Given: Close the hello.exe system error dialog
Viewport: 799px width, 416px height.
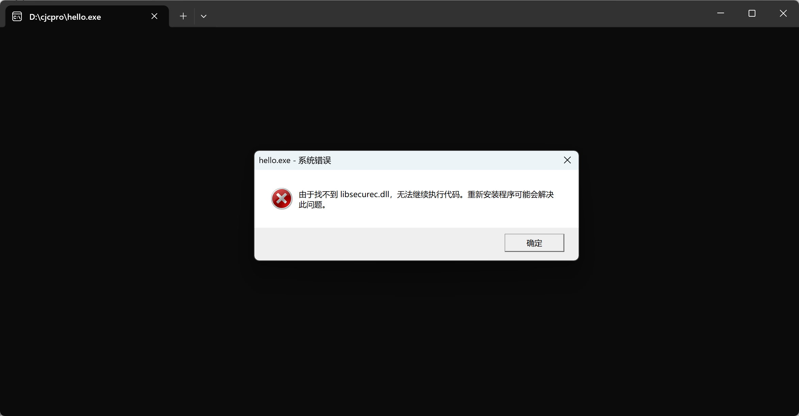Looking at the screenshot, I should [567, 160].
